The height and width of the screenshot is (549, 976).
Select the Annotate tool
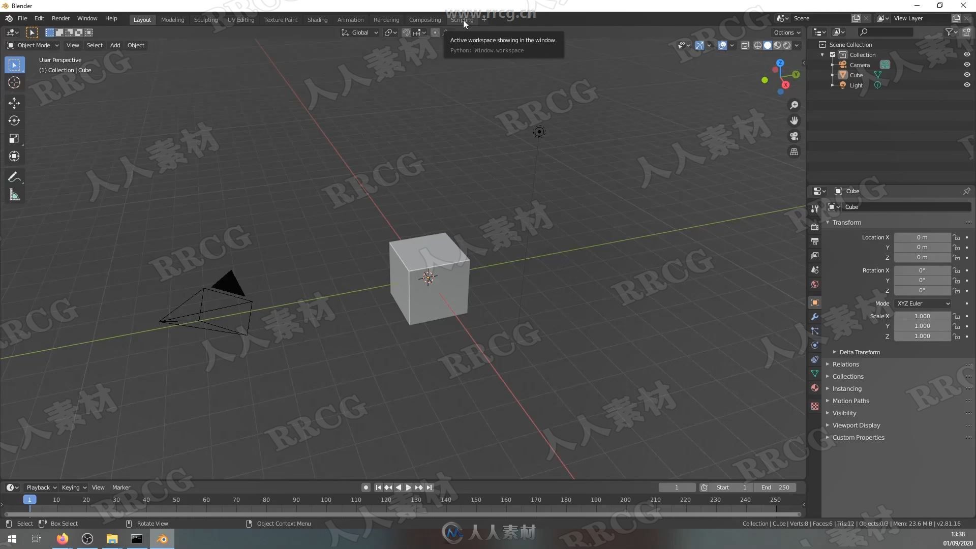click(15, 177)
